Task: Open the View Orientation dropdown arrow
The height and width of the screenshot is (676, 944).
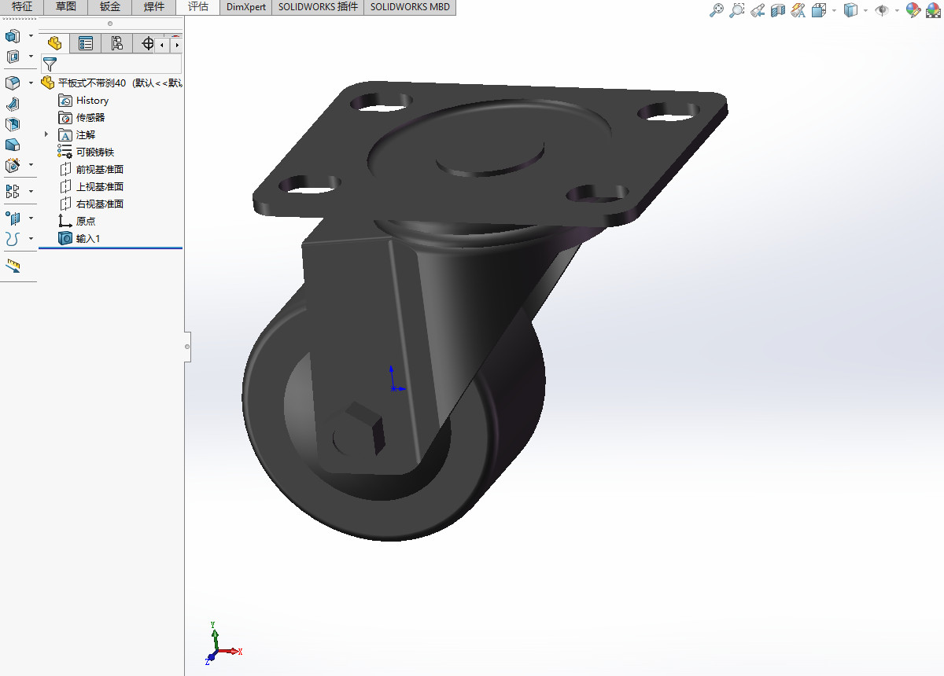Action: 834,10
